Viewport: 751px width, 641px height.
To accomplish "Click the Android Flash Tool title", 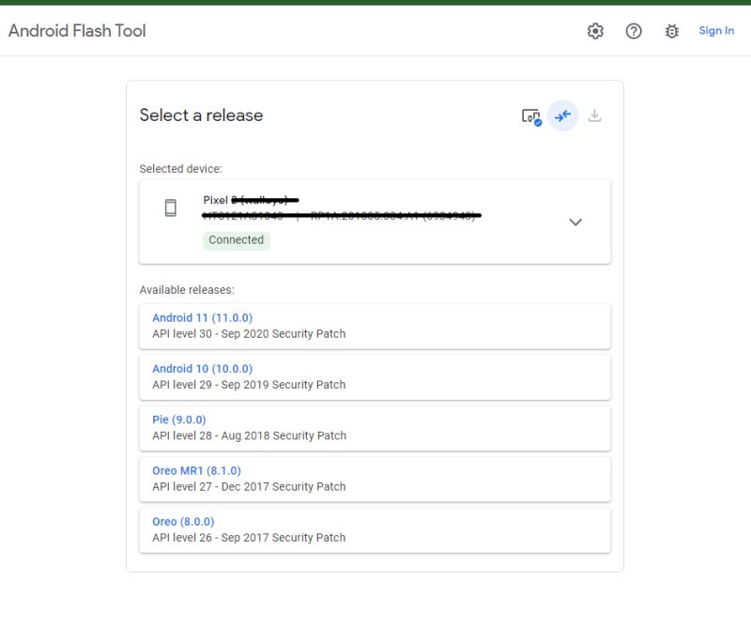I will click(x=77, y=31).
